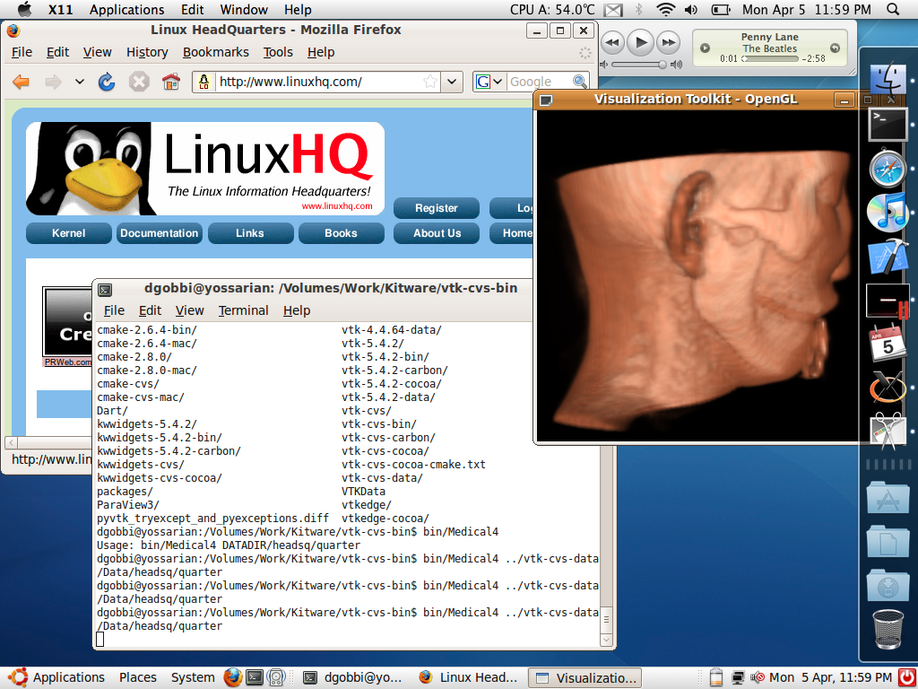The height and width of the screenshot is (689, 918).
Task: Click the iTunes next track button
Action: click(x=668, y=42)
